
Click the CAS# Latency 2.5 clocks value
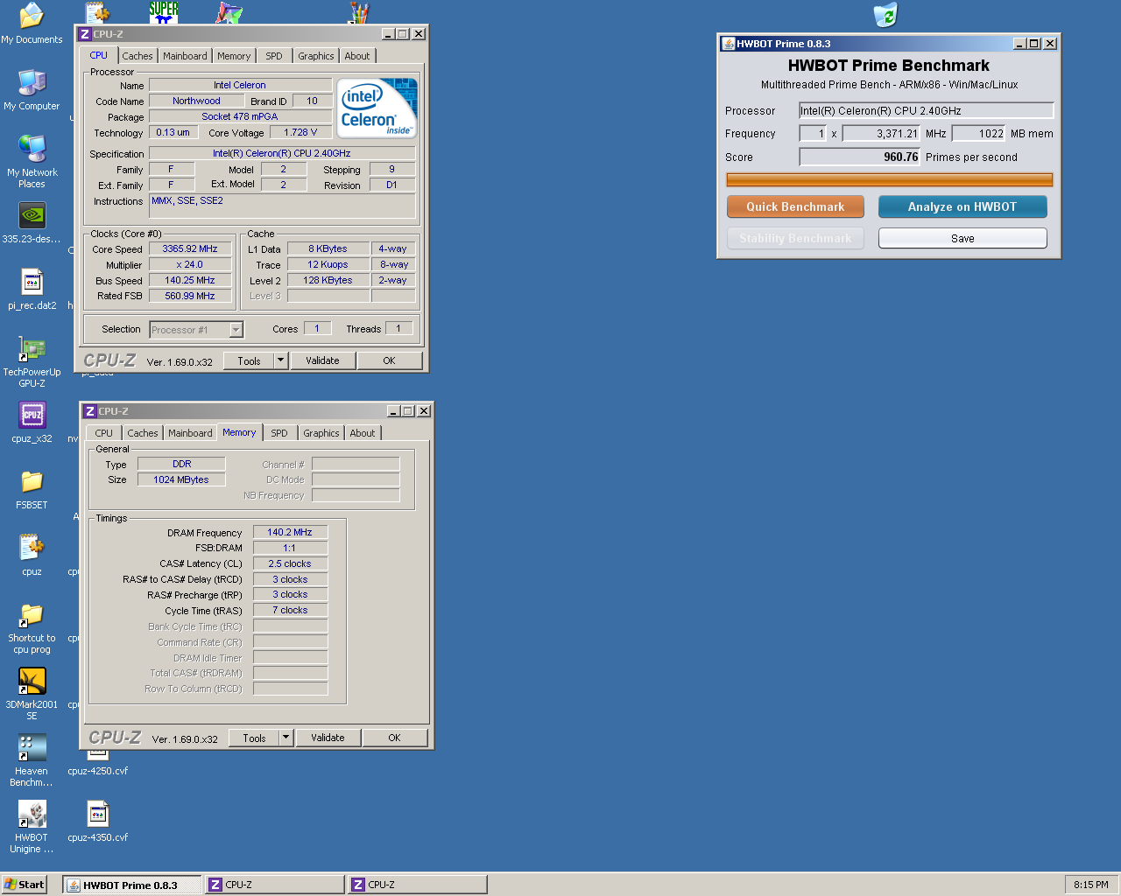click(x=290, y=563)
